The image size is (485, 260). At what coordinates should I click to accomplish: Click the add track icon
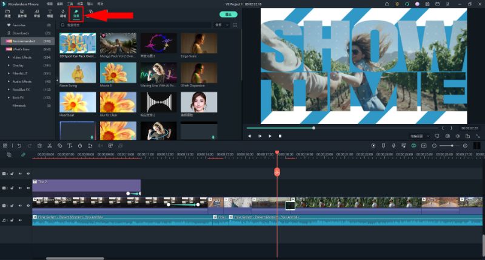point(9,155)
